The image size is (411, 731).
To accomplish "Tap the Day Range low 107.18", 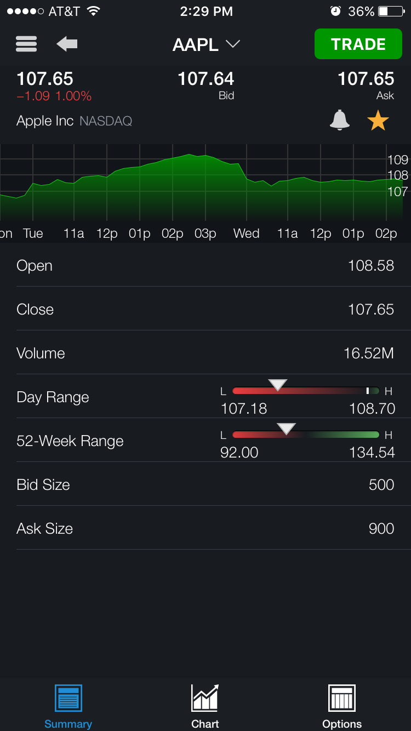I will pos(244,409).
